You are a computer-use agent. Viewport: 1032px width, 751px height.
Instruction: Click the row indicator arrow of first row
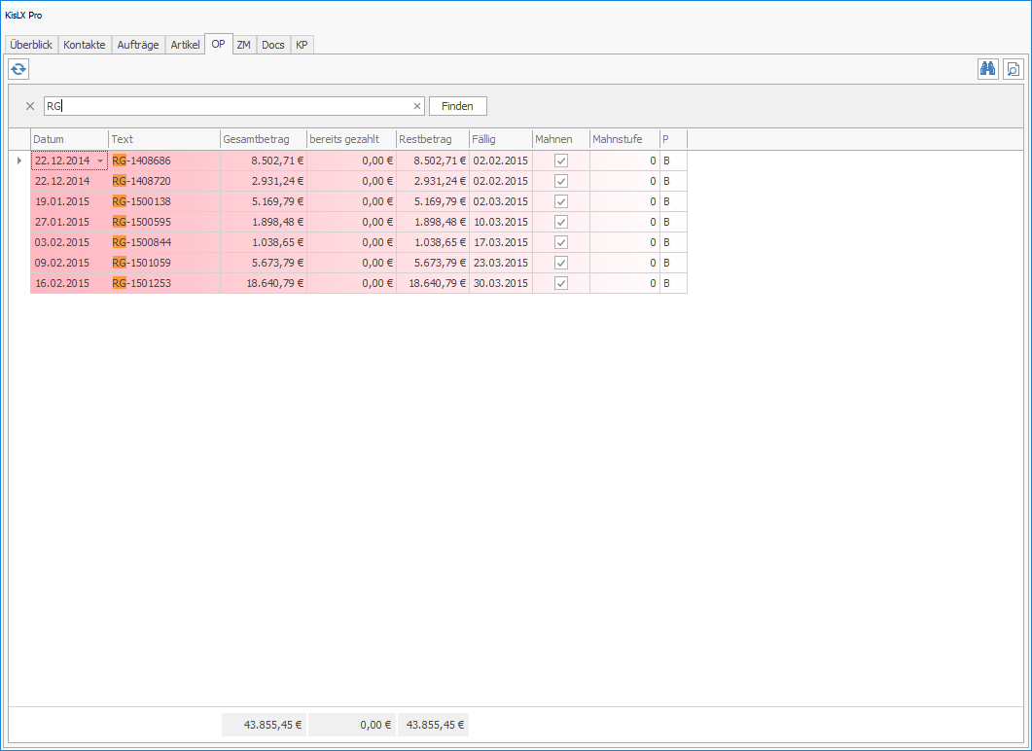19,161
